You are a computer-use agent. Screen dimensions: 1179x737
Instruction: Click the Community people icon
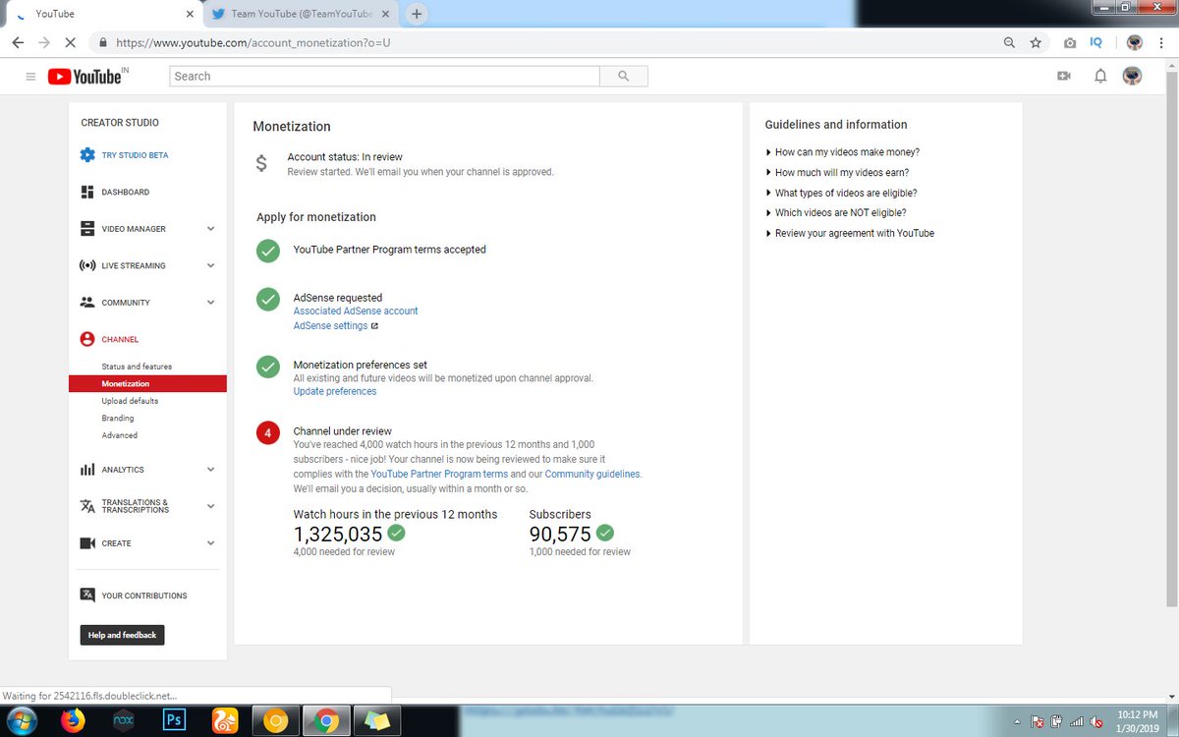coord(87,303)
